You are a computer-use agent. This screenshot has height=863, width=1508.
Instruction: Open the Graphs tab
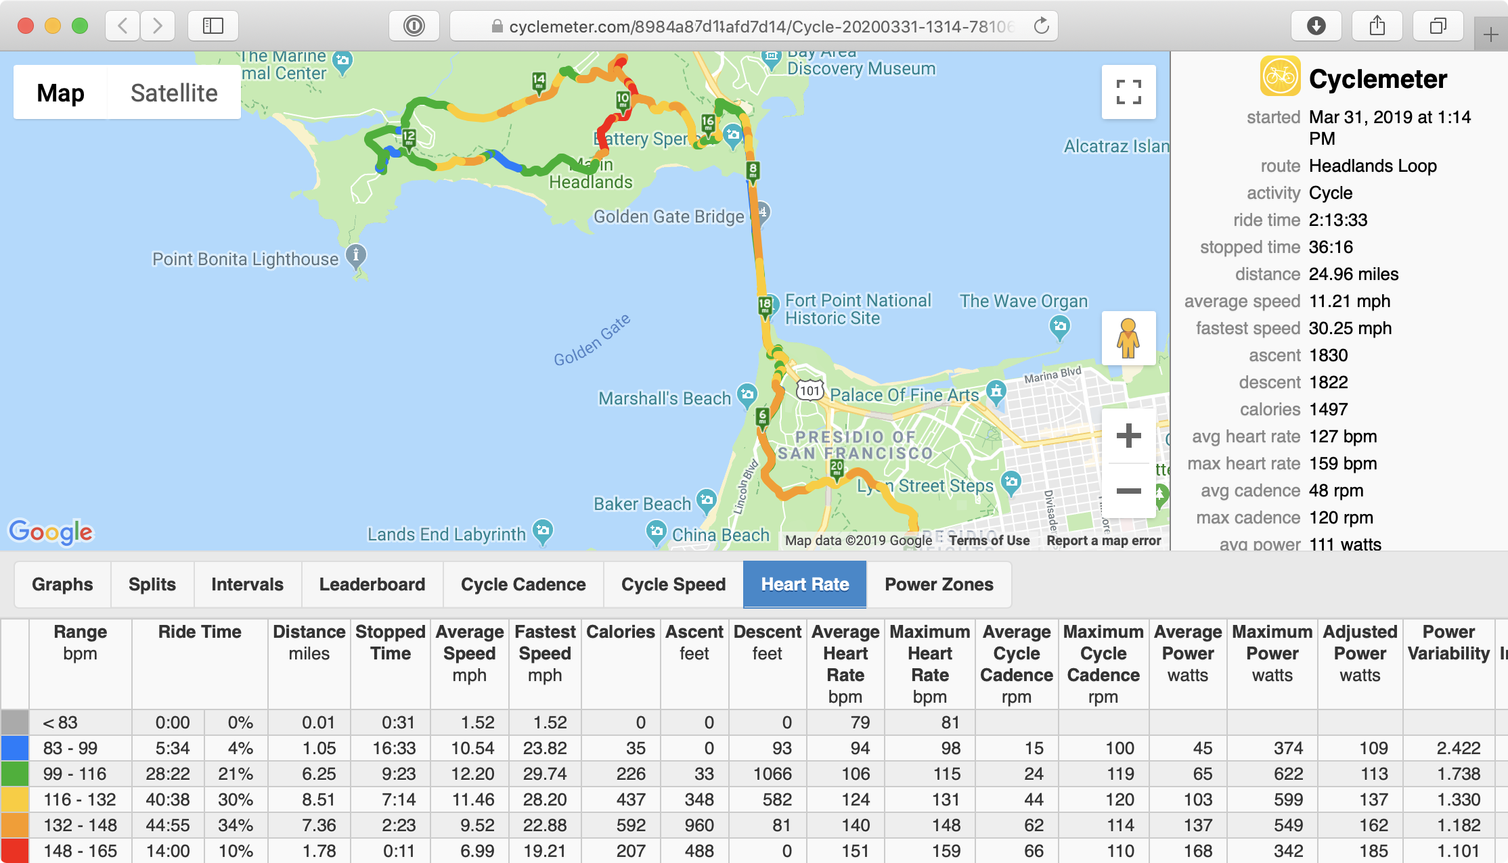[62, 584]
